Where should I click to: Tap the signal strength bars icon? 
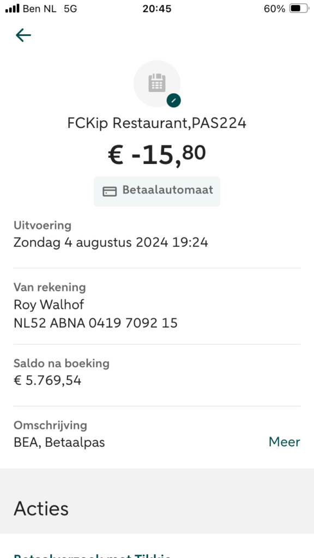pos(13,9)
